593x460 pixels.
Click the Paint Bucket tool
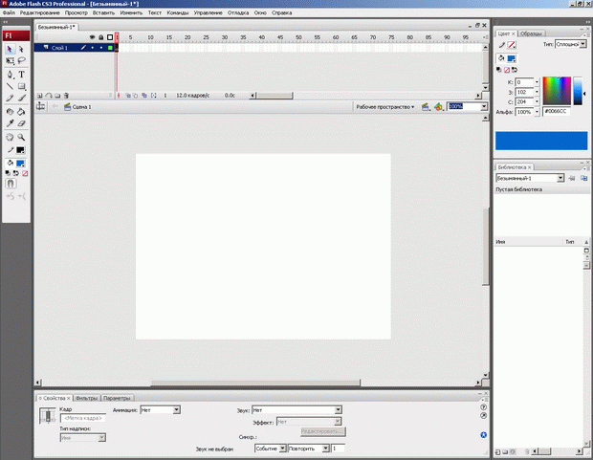click(x=21, y=111)
